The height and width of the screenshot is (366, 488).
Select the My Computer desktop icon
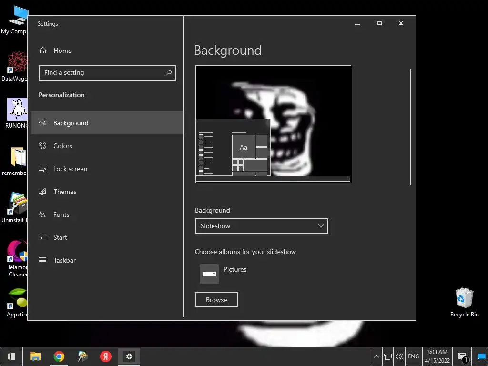pos(14,20)
